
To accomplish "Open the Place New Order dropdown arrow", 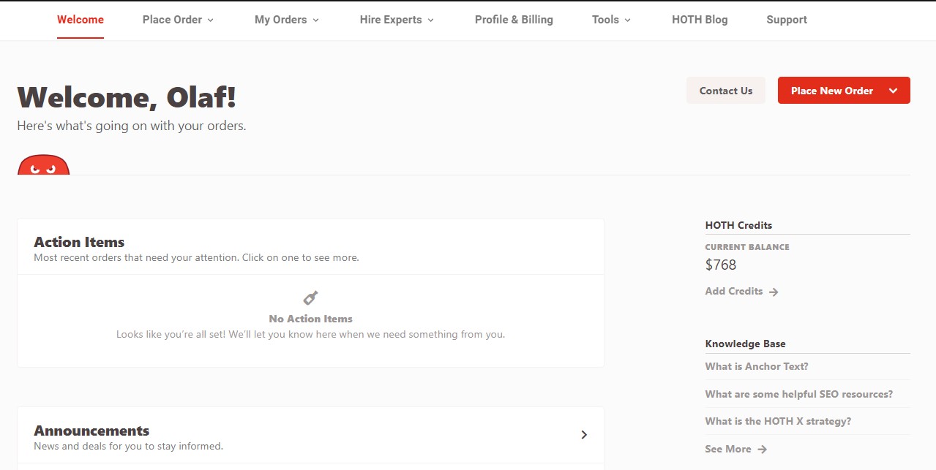I will click(893, 91).
